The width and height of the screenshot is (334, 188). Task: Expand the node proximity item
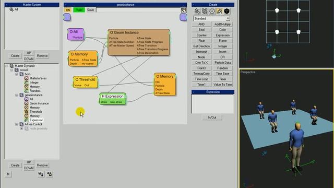(x=21, y=128)
